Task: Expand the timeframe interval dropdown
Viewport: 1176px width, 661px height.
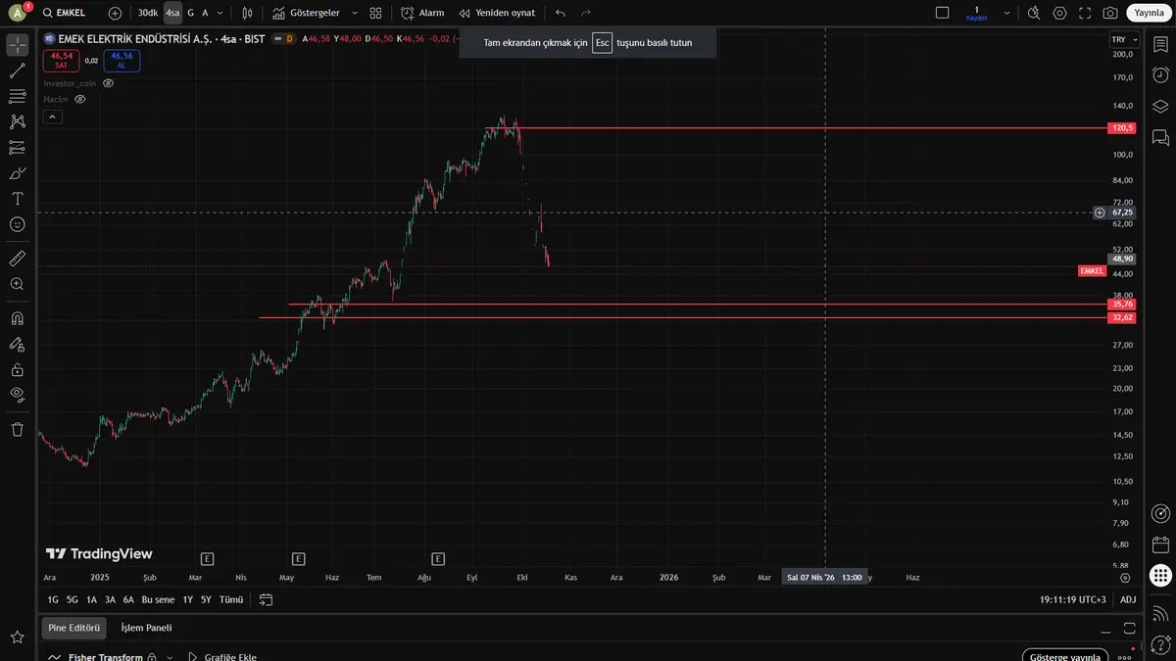Action: pos(220,13)
